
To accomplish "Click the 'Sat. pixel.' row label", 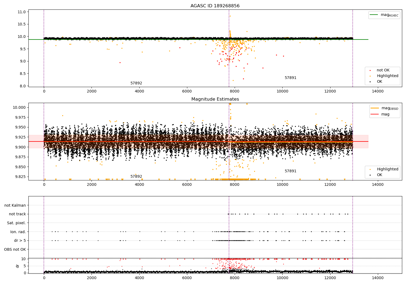I will [17, 223].
